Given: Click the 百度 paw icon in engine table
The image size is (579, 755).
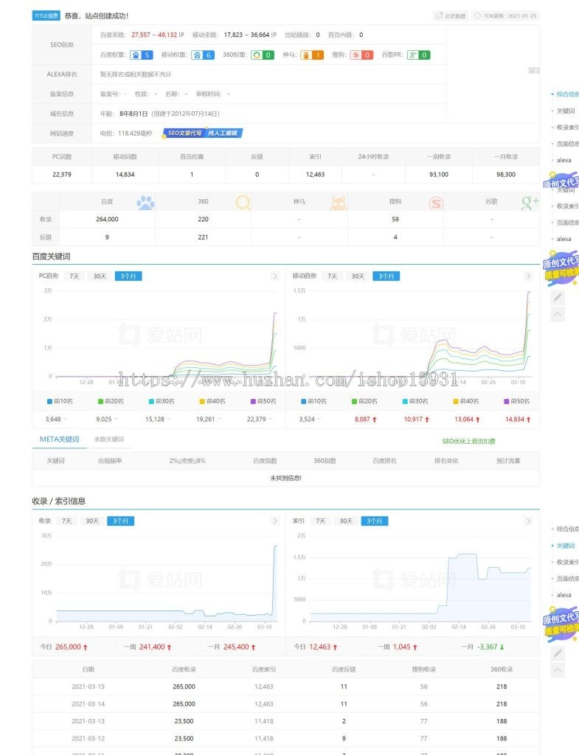Looking at the screenshot, I should tap(145, 202).
